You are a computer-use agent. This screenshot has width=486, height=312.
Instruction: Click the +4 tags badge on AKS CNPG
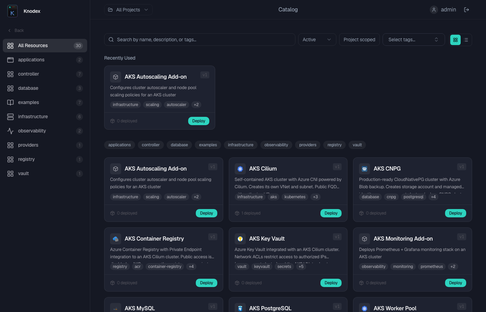coord(433,197)
